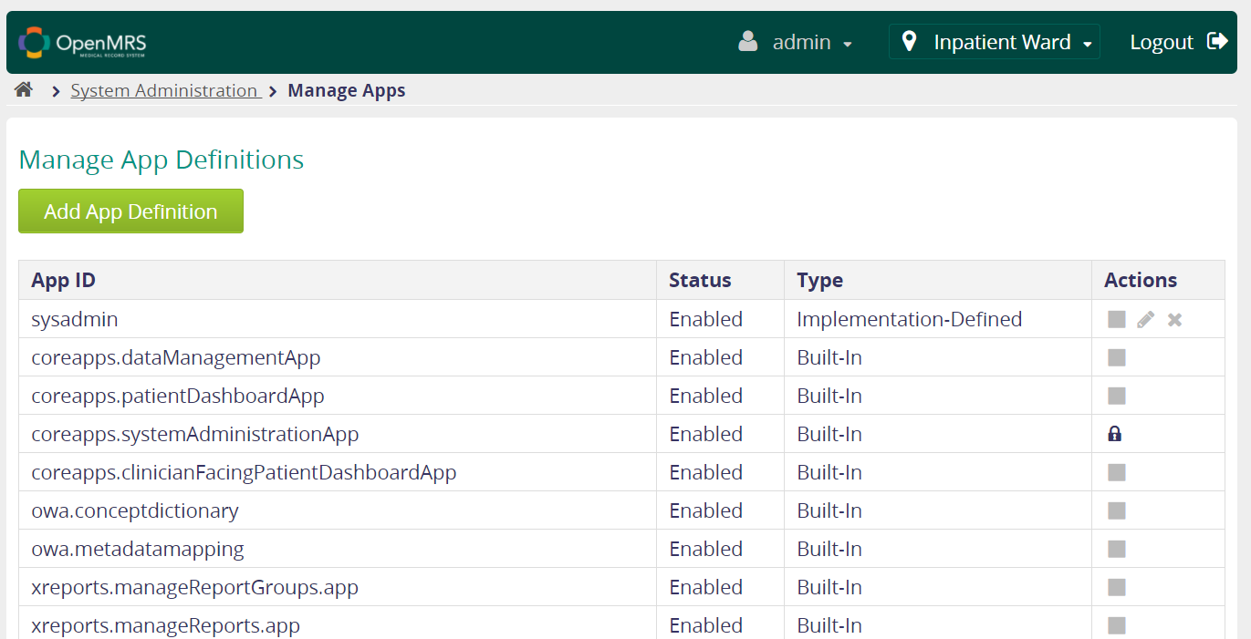Click the green Add App Definition swatch-colored button area
This screenshot has height=639, width=1251.
click(130, 211)
